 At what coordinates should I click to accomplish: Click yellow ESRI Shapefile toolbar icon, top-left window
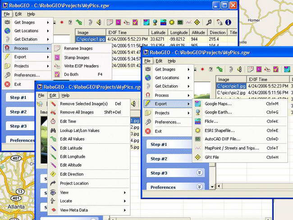point(172,23)
